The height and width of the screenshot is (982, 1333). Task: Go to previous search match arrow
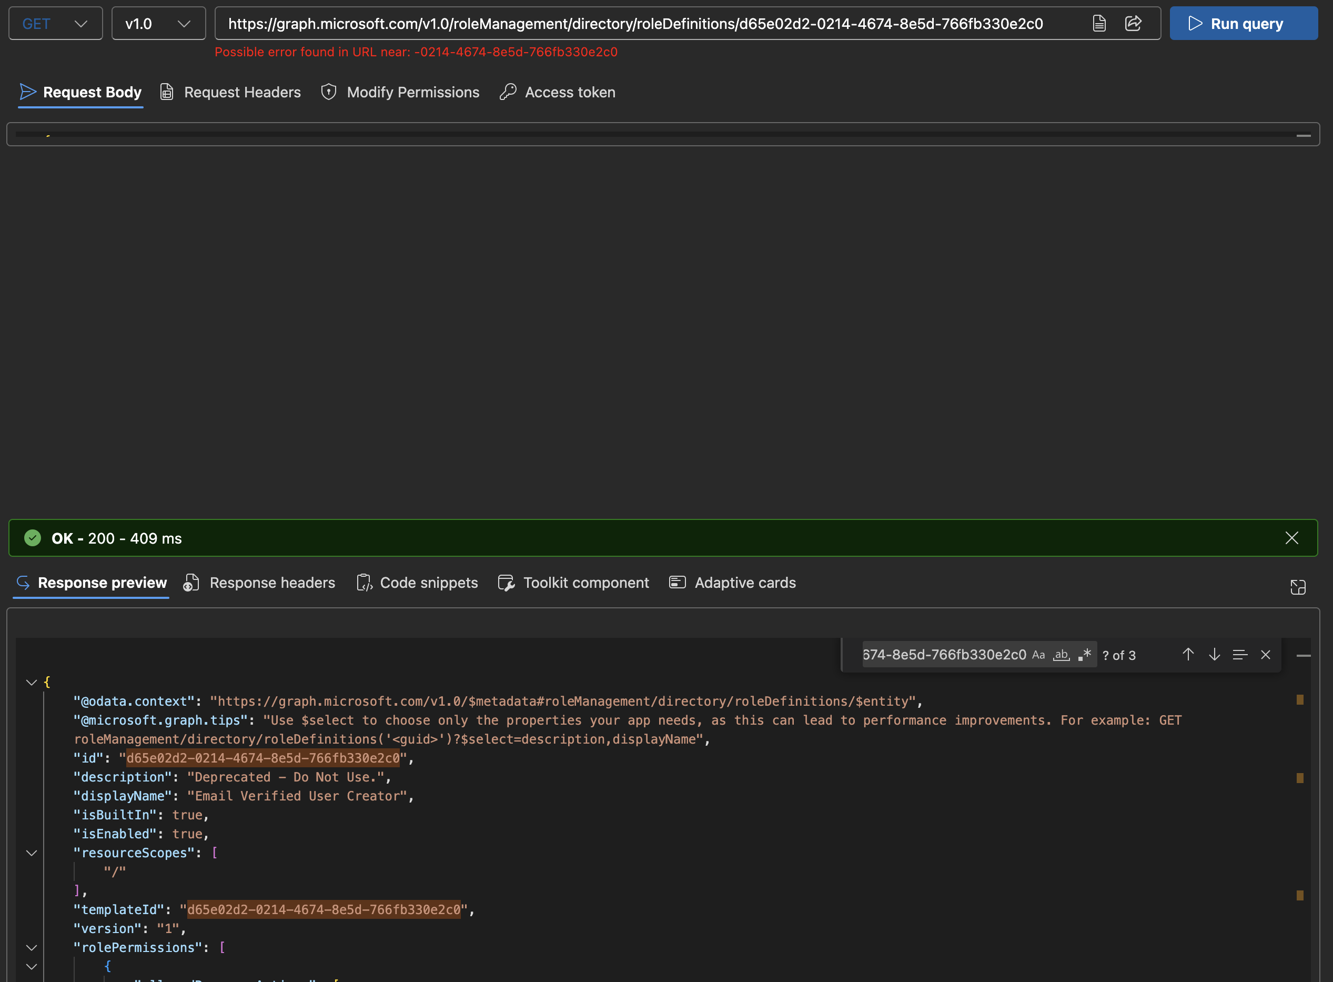tap(1188, 655)
